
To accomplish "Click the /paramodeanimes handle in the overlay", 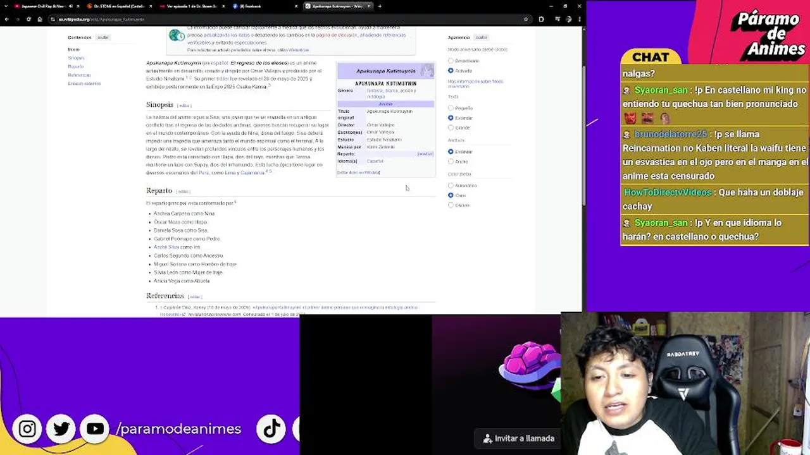I will tap(178, 429).
